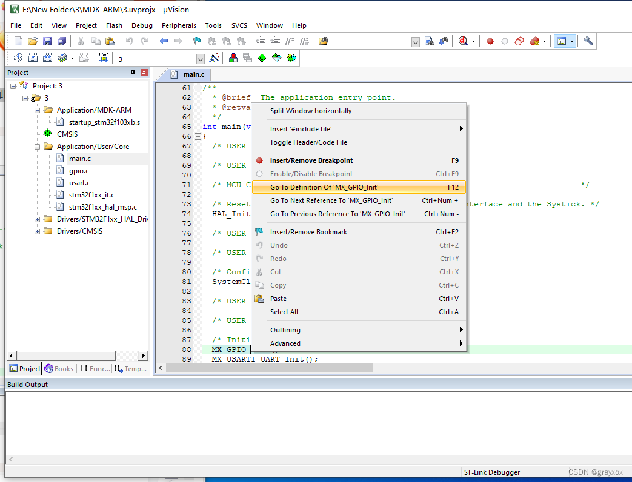Open the "Insert '#include file'" submenu
The height and width of the screenshot is (482, 632).
(x=359, y=129)
